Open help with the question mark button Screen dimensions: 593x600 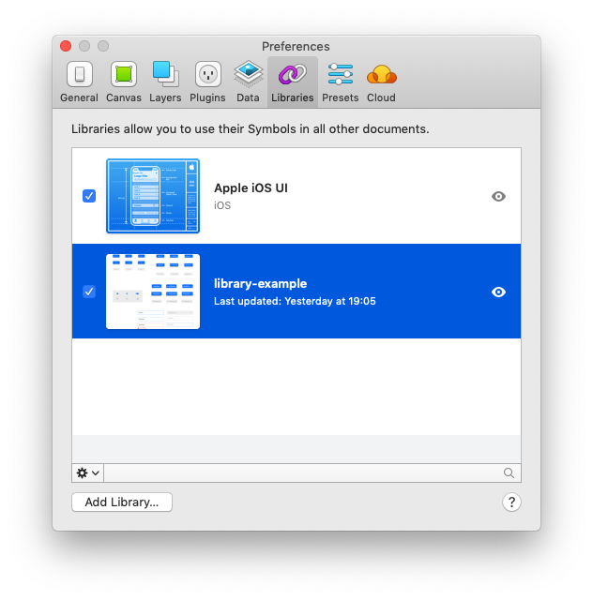tap(511, 502)
